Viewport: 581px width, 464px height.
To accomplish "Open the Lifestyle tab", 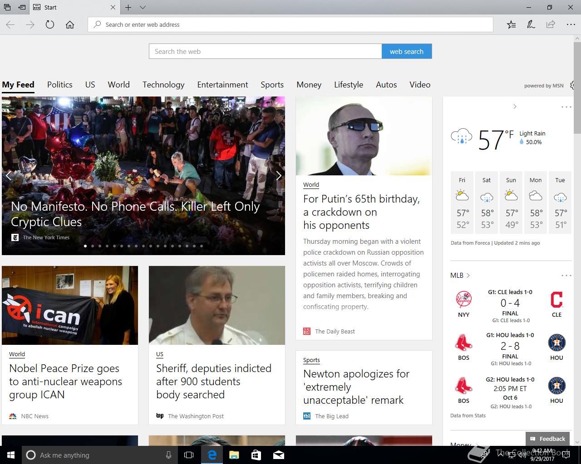I will click(349, 85).
